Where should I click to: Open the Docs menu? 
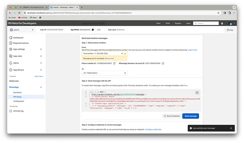coord(158,23)
